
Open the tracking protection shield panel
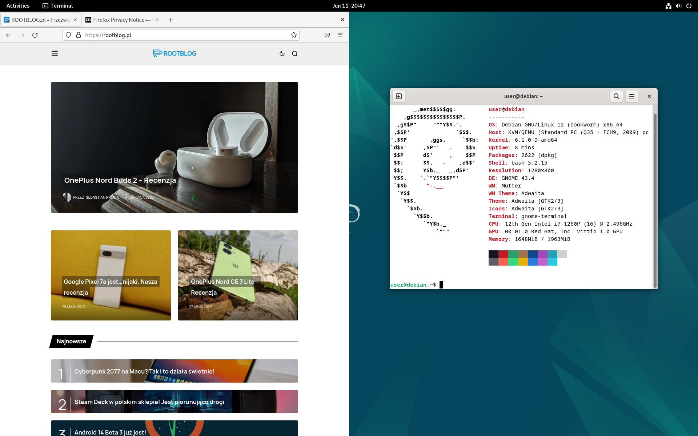tap(68, 35)
